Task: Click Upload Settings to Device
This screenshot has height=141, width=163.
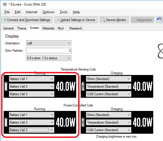Action: pyautogui.click(x=76, y=20)
